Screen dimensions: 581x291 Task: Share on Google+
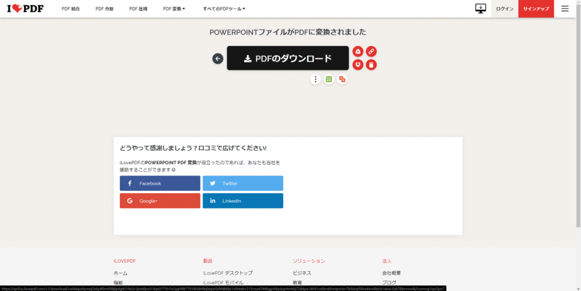[x=159, y=201]
